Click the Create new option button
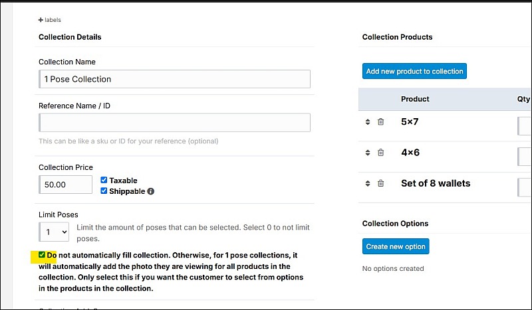 396,246
